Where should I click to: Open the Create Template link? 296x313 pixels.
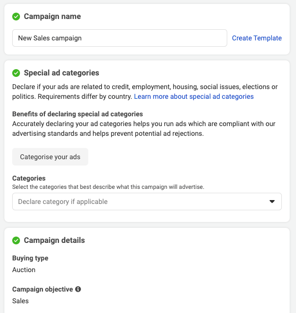click(257, 38)
